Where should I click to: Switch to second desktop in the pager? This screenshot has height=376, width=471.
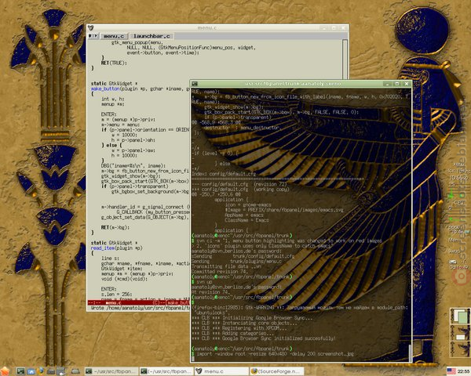click(x=459, y=332)
